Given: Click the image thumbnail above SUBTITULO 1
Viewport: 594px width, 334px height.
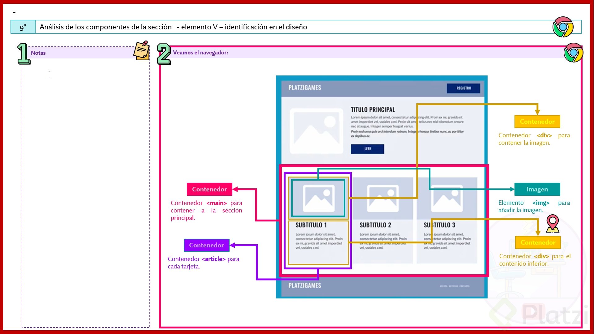Looking at the screenshot, I should tap(318, 198).
